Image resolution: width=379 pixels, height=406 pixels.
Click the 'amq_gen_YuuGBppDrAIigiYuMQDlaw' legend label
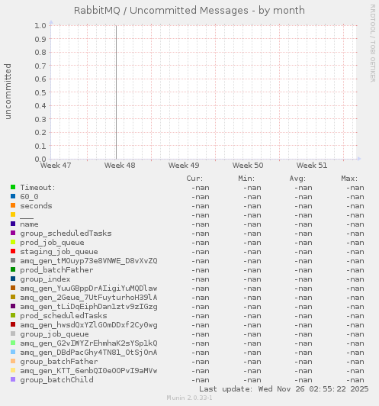pos(88,288)
